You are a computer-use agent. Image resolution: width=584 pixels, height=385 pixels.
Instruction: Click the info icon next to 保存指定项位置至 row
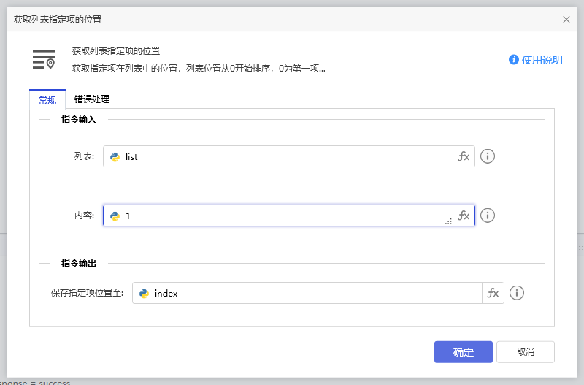point(517,293)
